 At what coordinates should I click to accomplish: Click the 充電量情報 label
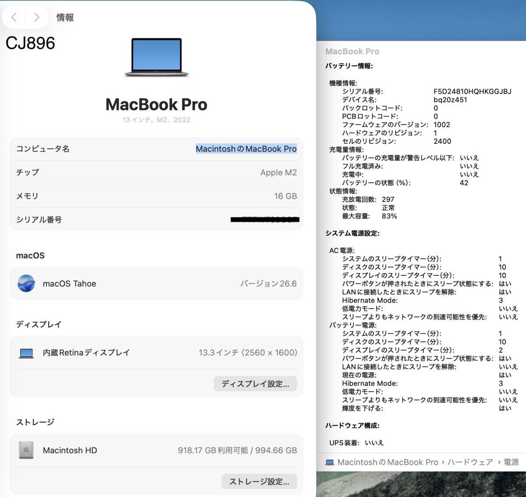(x=346, y=150)
